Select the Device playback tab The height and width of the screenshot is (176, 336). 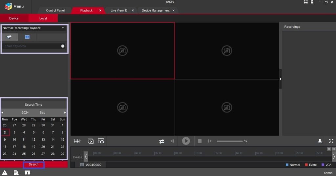point(14,18)
